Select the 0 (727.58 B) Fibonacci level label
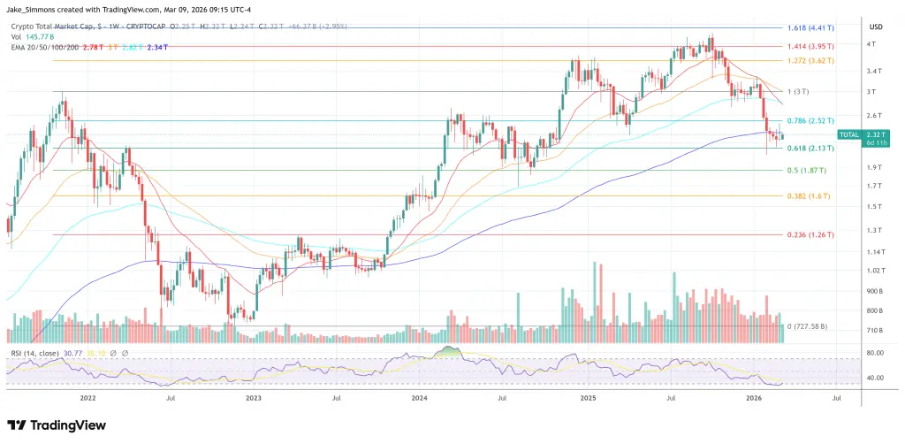905x444 pixels. click(x=807, y=326)
